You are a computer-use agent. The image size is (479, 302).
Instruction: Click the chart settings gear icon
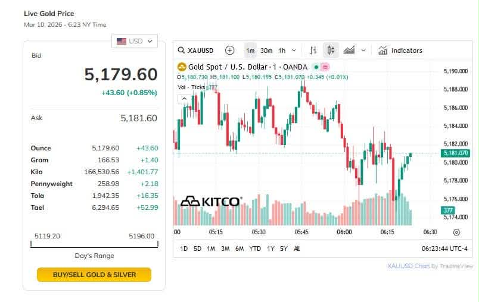[x=456, y=232]
